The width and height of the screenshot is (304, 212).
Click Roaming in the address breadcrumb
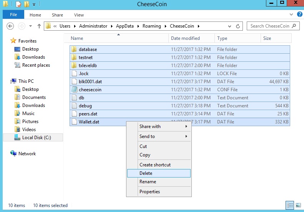pyautogui.click(x=151, y=26)
